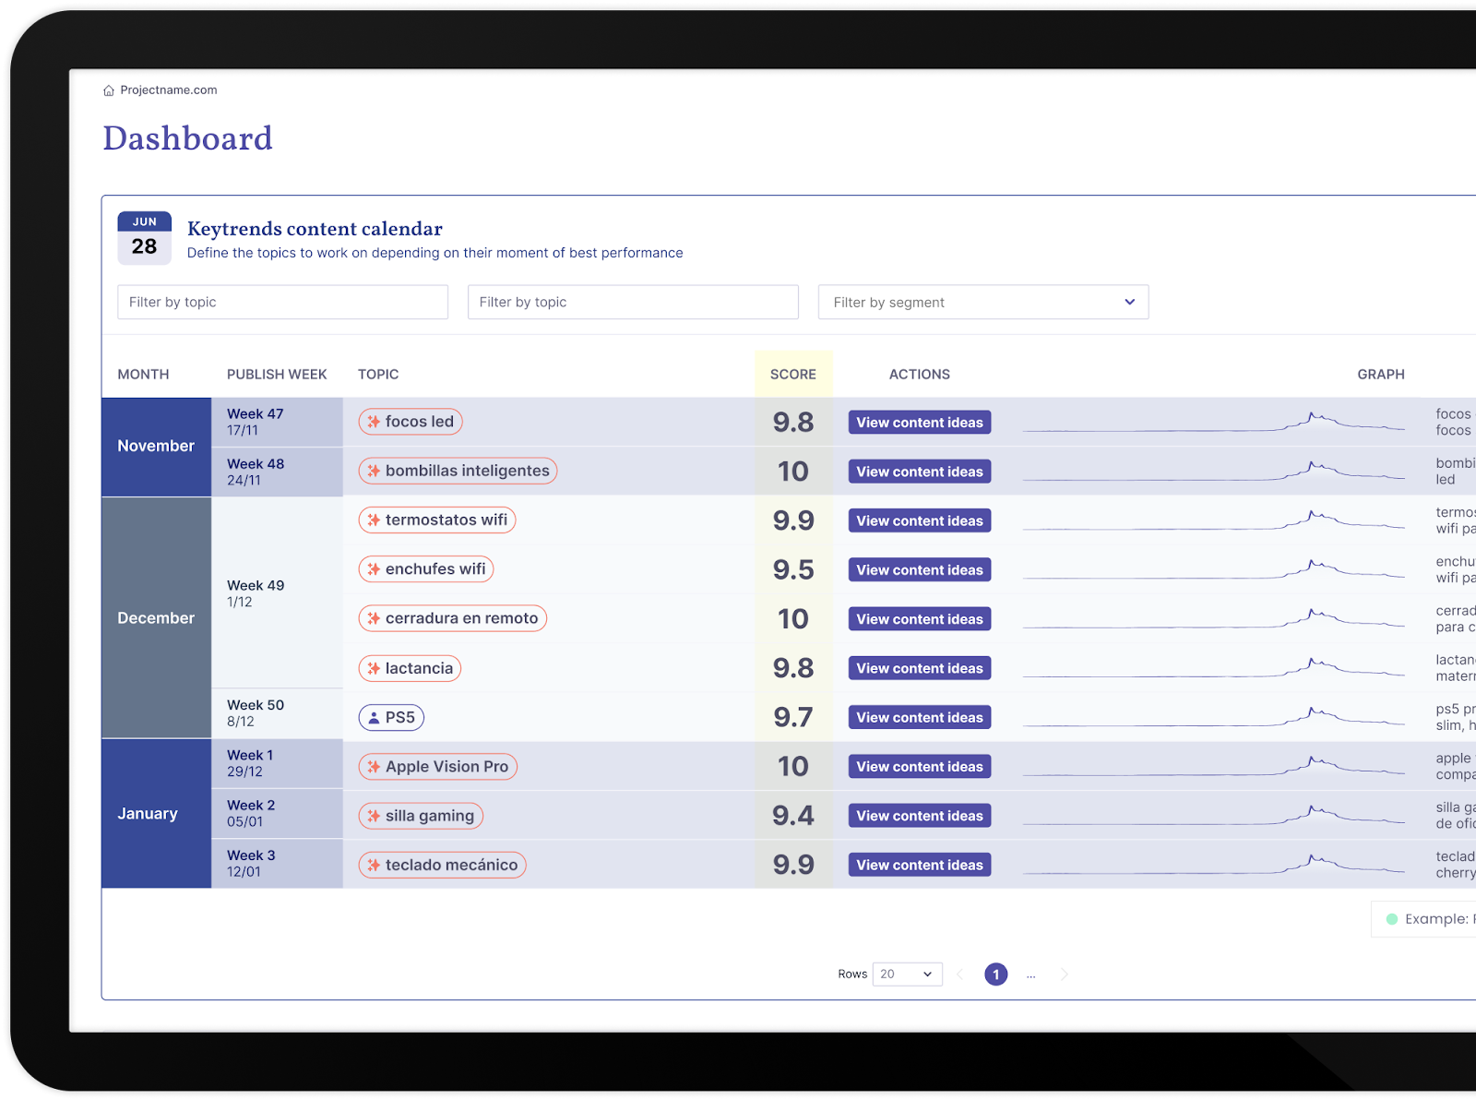This screenshot has width=1476, height=1100.
Task: Click the home icon beside Projectname.com
Action: coord(109,90)
